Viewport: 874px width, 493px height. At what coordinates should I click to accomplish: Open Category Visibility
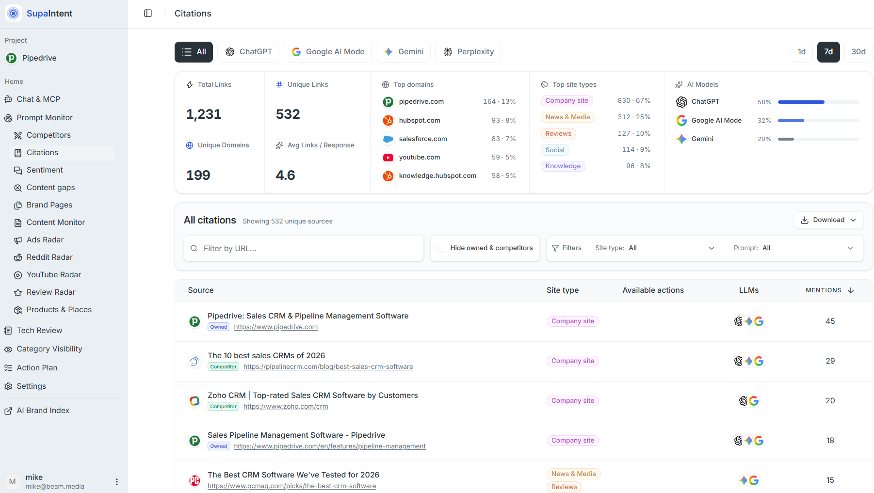[49, 349]
